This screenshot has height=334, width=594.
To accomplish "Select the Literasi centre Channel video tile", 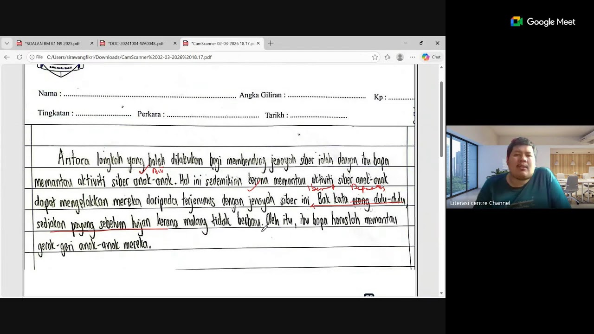I will coord(520,167).
